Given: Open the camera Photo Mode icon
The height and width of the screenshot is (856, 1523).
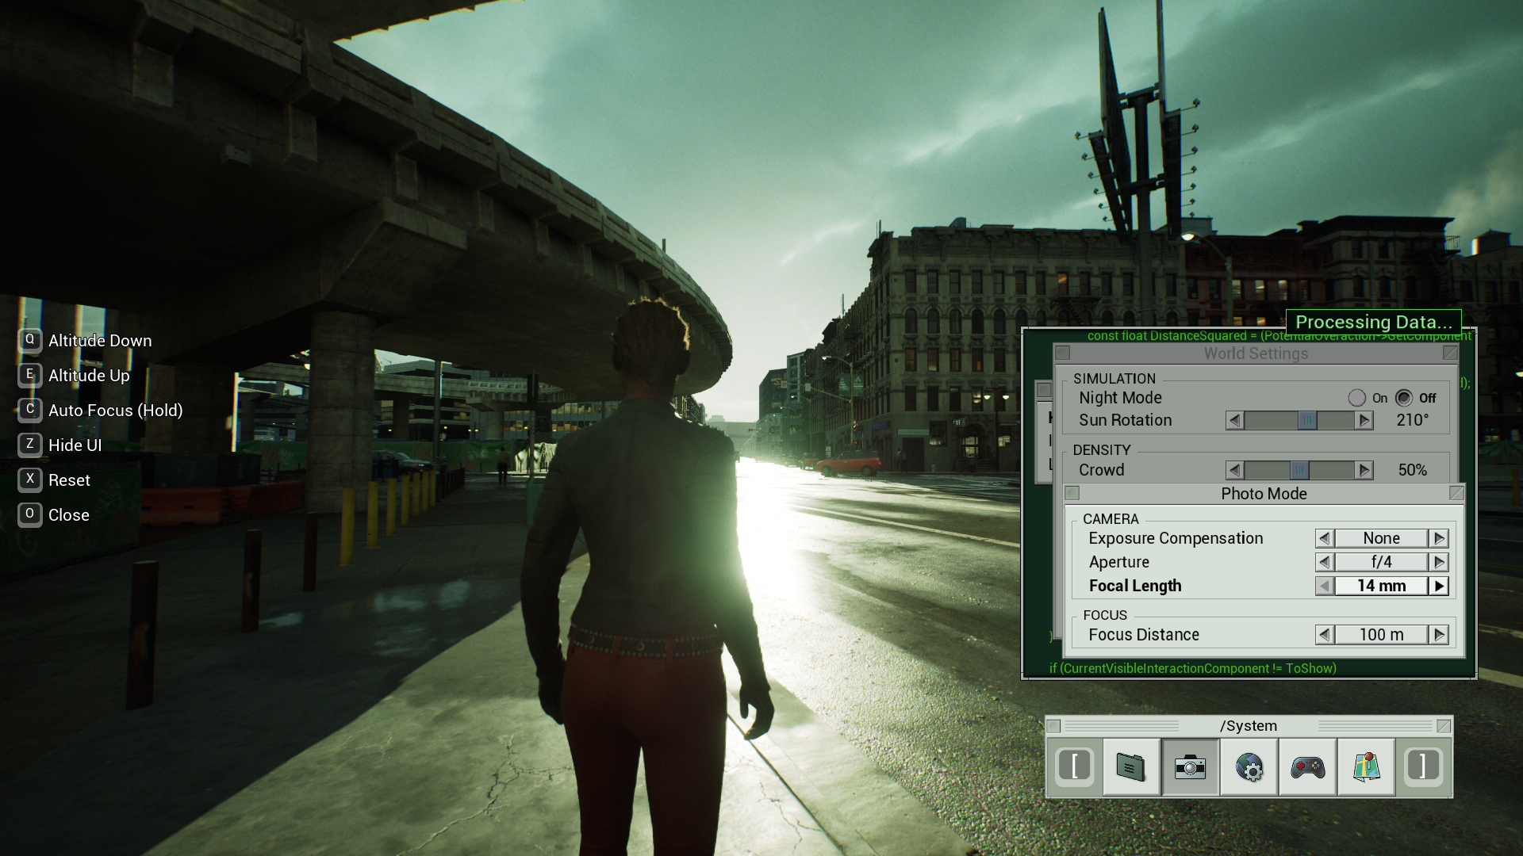Looking at the screenshot, I should coord(1190,767).
